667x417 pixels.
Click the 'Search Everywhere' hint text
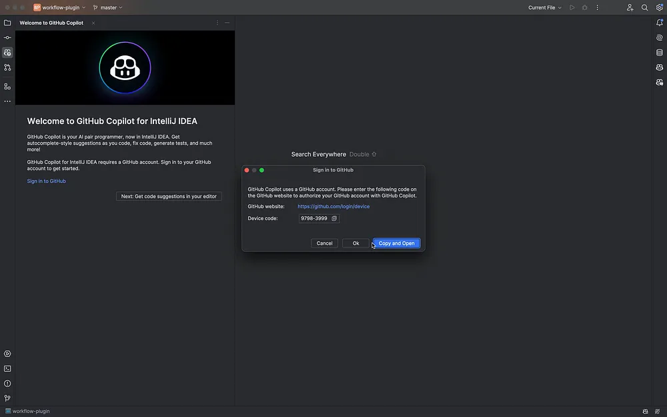tap(319, 154)
